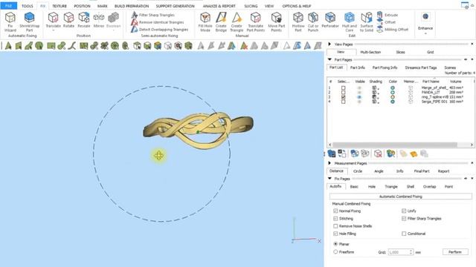The height and width of the screenshot is (267, 476).
Task: Switch to the Triangle fix tab
Action: [x=391, y=186]
